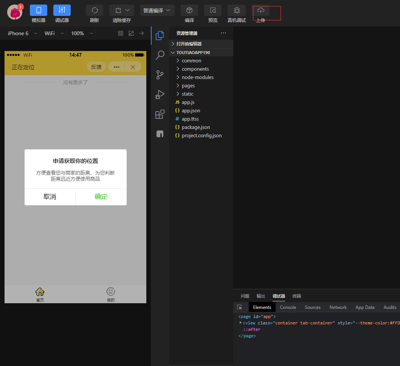Viewport: 400px width, 366px height.
Task: Open the Explorer files icon in activity bar
Action: click(x=160, y=36)
